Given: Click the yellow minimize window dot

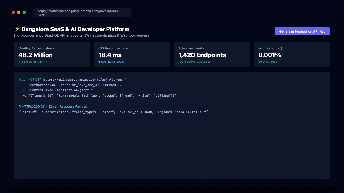Looking at the screenshot, I should (19, 13).
